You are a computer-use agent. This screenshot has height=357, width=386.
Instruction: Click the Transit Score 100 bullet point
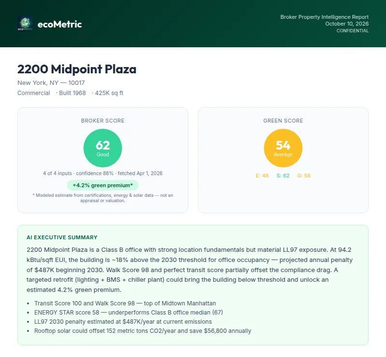pos(125,303)
